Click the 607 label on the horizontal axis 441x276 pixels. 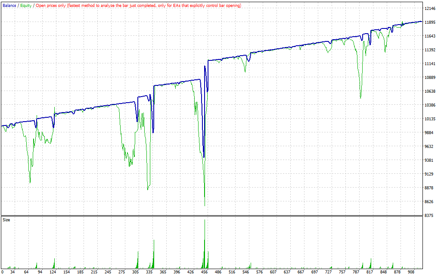(x=273, y=273)
